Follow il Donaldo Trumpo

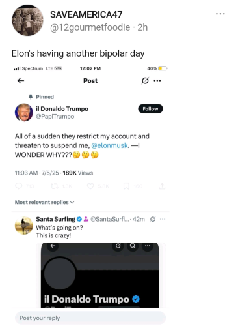pyautogui.click(x=150, y=109)
